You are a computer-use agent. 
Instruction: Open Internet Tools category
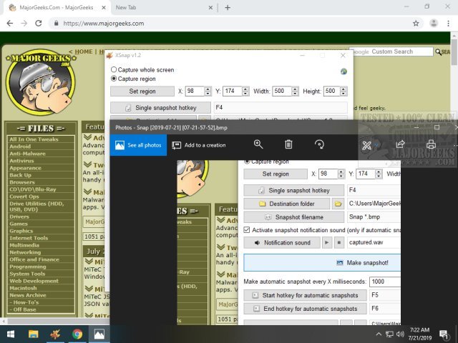[29, 238]
